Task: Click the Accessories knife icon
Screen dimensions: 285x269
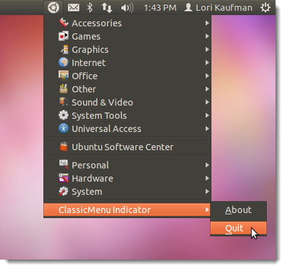Action: pos(64,23)
